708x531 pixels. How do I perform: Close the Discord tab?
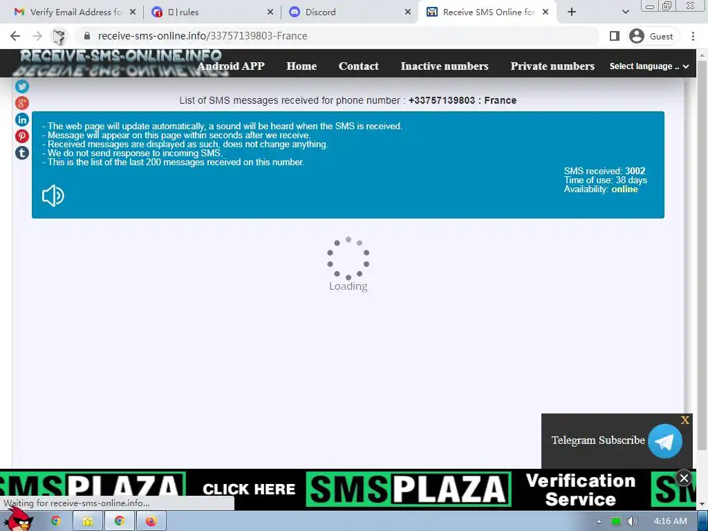click(408, 12)
